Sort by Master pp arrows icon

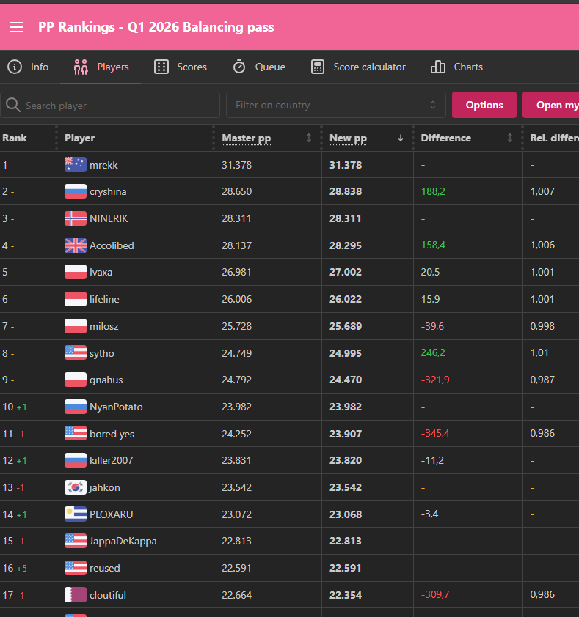coord(309,138)
